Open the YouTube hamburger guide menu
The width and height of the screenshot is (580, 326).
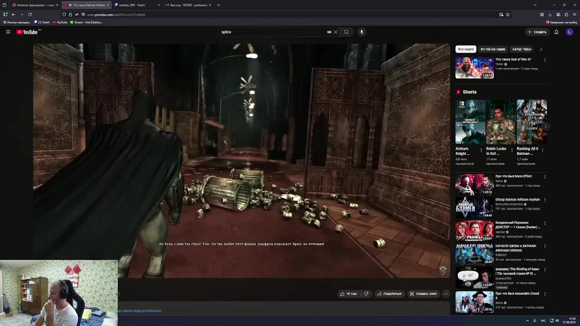8,32
